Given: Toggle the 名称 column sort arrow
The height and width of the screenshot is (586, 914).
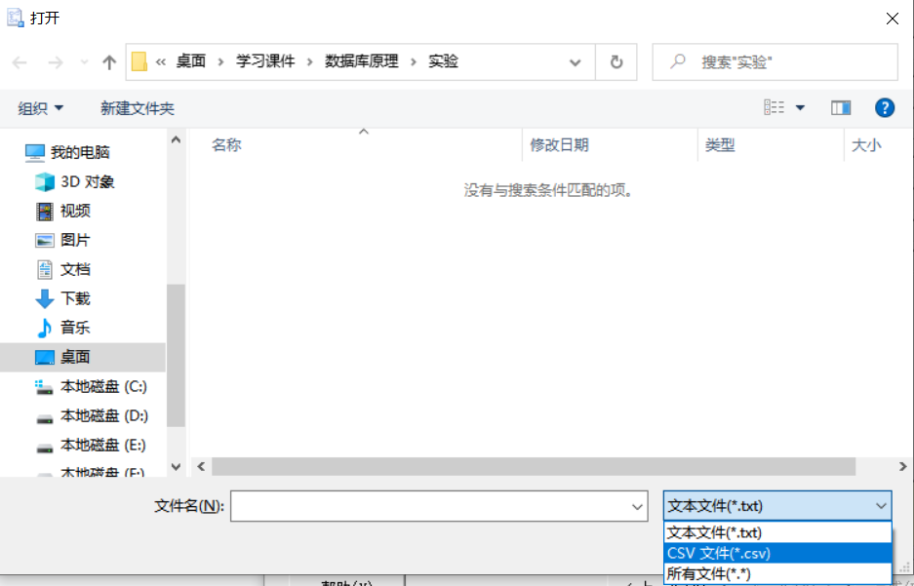Looking at the screenshot, I should [363, 130].
